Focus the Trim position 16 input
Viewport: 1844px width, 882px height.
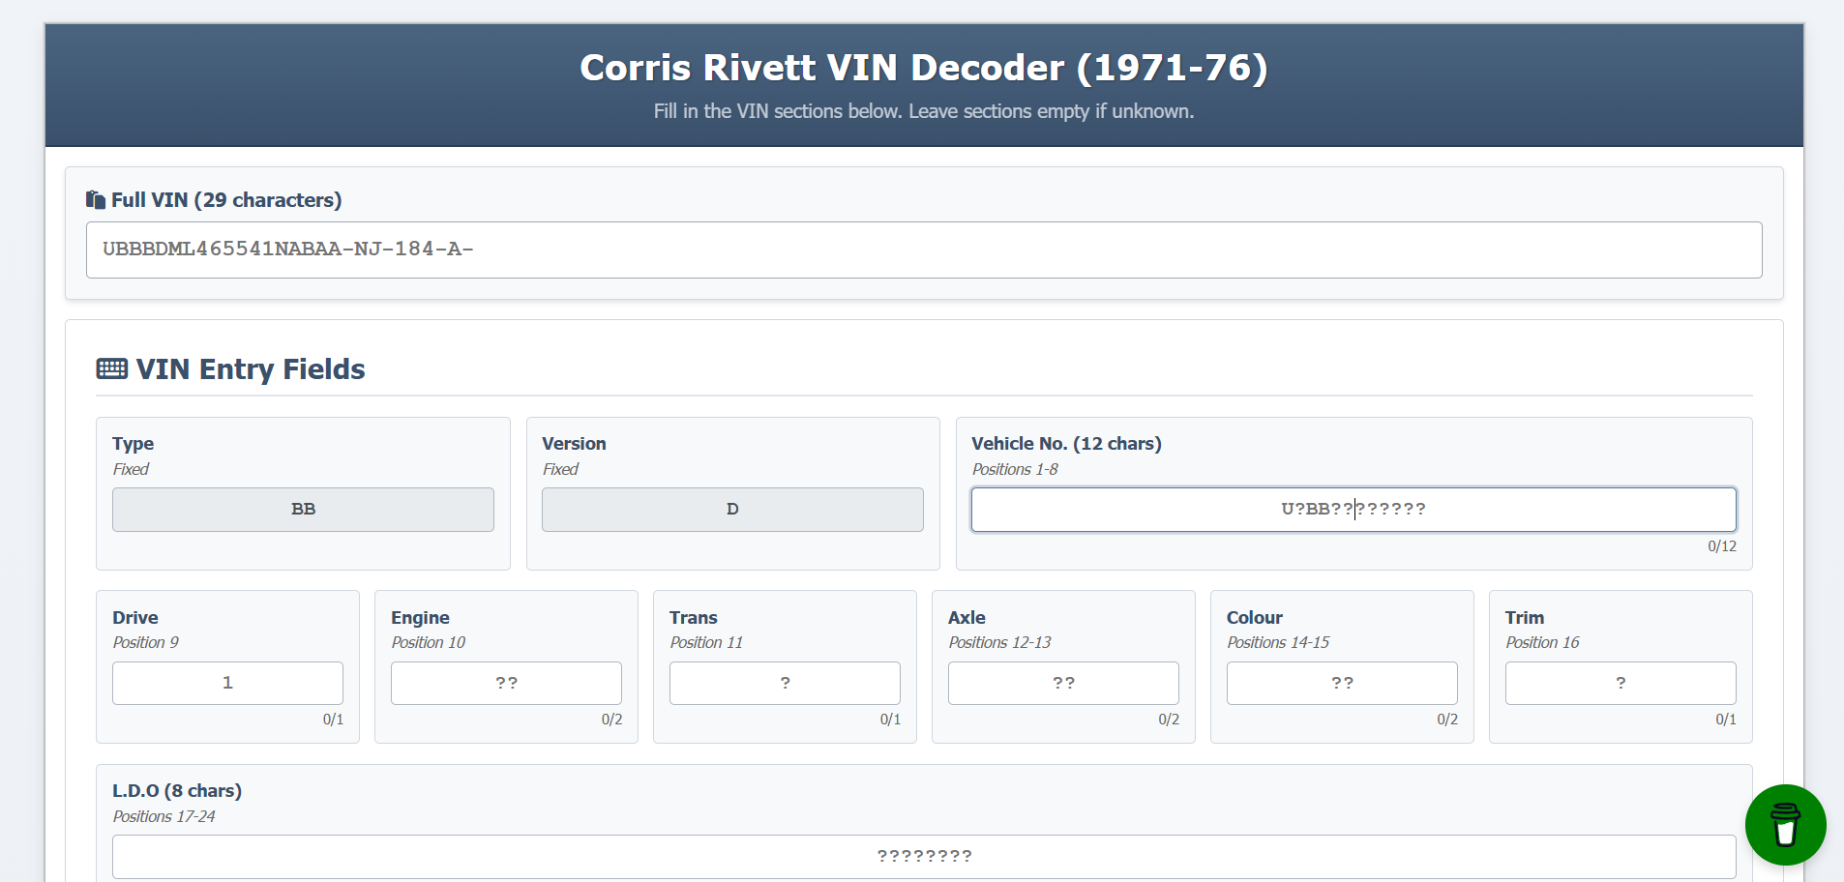[x=1621, y=683]
